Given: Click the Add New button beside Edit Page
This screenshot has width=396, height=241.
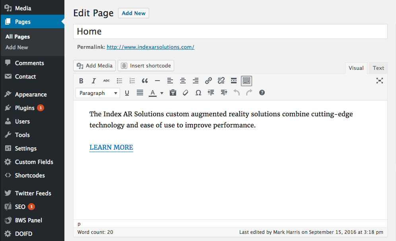Looking at the screenshot, I should coord(134,13).
